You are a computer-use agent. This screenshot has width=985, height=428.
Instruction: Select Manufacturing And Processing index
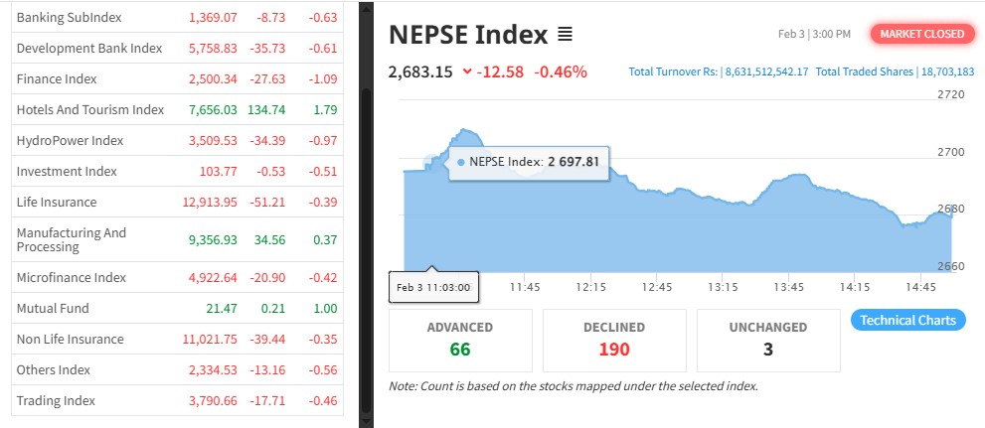click(72, 239)
